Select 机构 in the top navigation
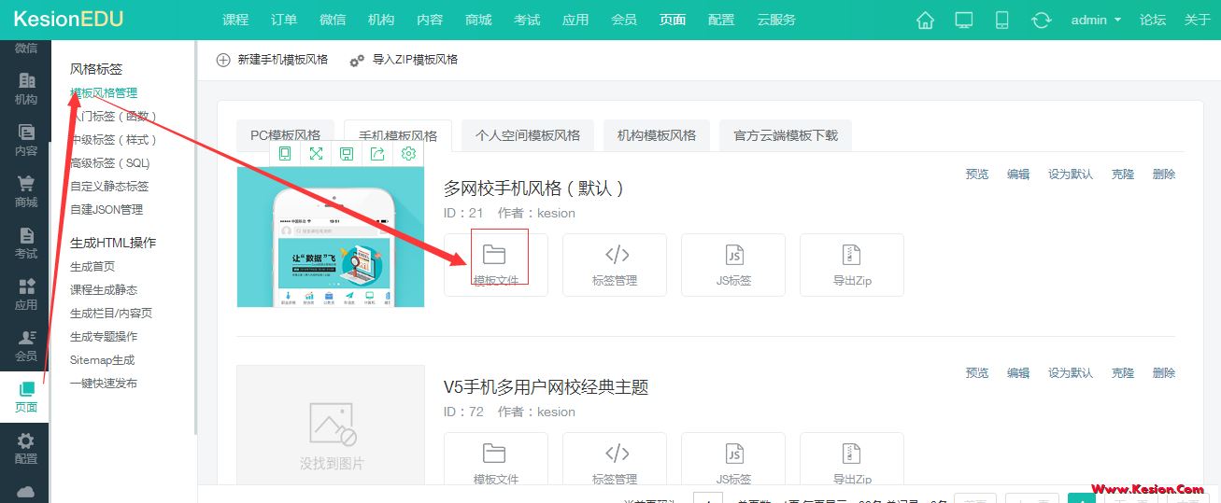The height and width of the screenshot is (503, 1221). 381,20
